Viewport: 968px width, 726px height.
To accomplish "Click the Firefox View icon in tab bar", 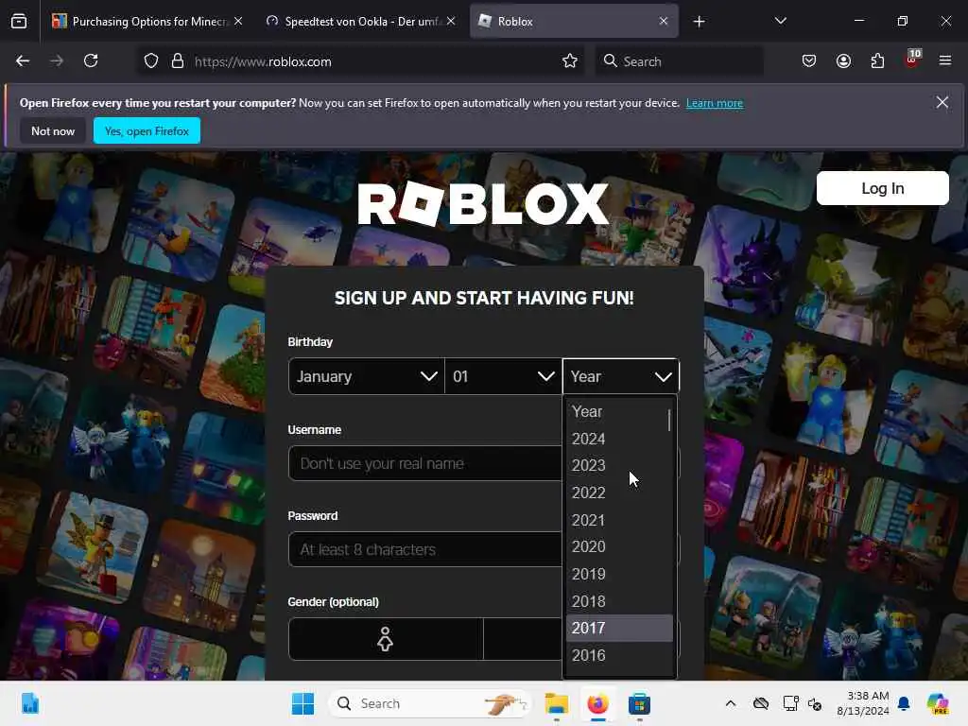I will coord(19,22).
